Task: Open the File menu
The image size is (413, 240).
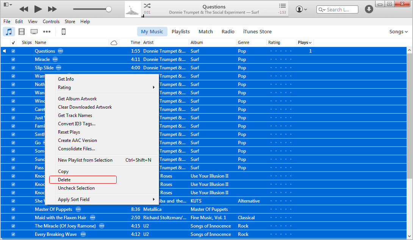Action: point(7,22)
